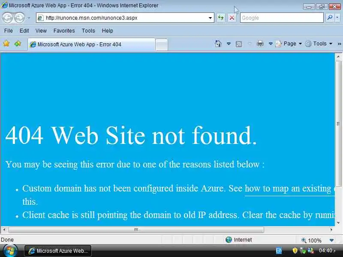This screenshot has height=257, width=343.
Task: Click the horizontal scrollbar thumb
Action: 136,230
